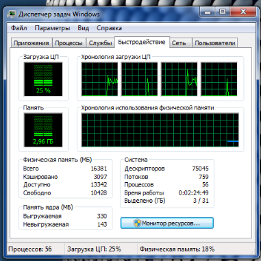The height and width of the screenshot is (261, 261).
Task: Click the CPU load gauge showing 25 %
Action: point(43,79)
